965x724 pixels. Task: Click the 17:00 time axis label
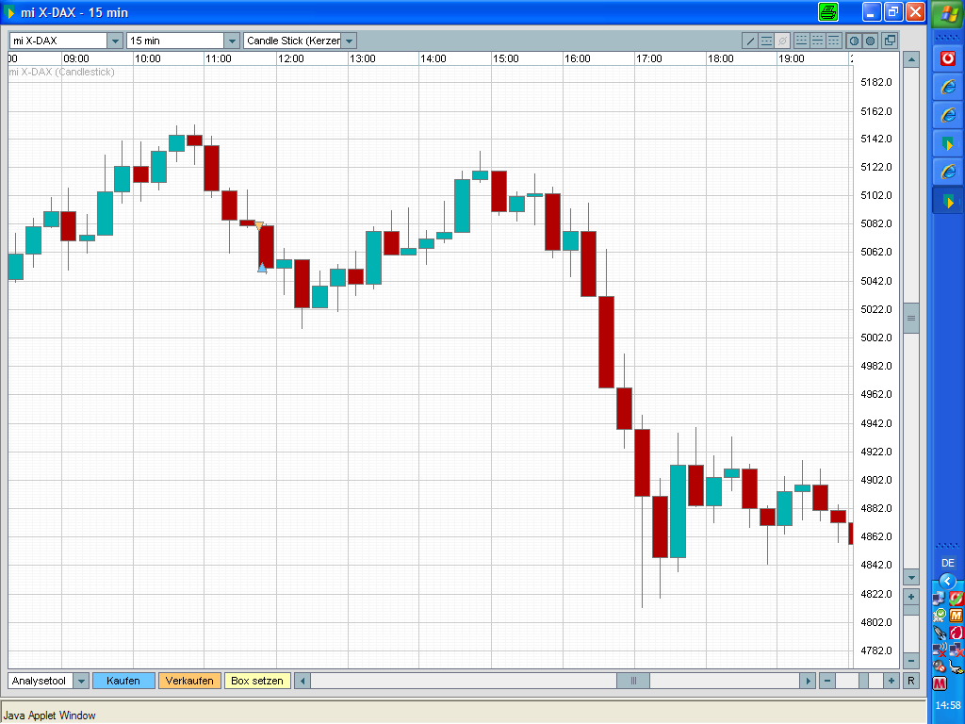tap(649, 58)
